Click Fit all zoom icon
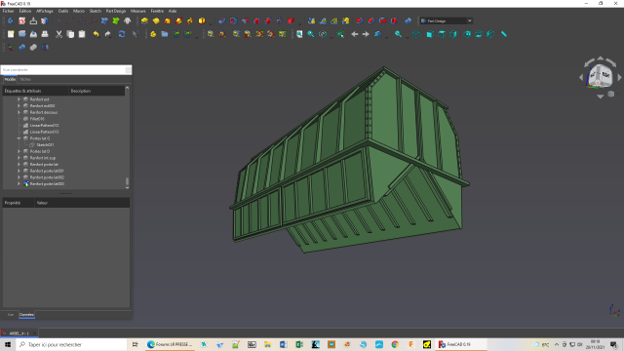Screen dimensions: 624x351 point(299,34)
